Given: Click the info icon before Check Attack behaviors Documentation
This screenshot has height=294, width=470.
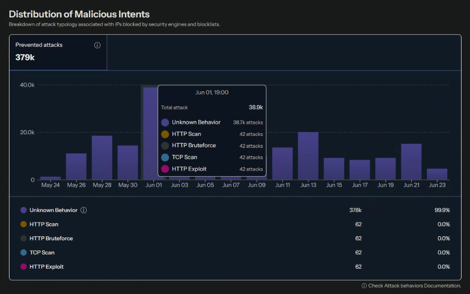Looking at the screenshot, I should coord(364,286).
